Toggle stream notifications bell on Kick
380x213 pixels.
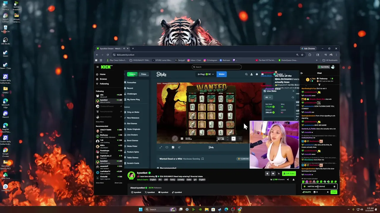click(267, 174)
